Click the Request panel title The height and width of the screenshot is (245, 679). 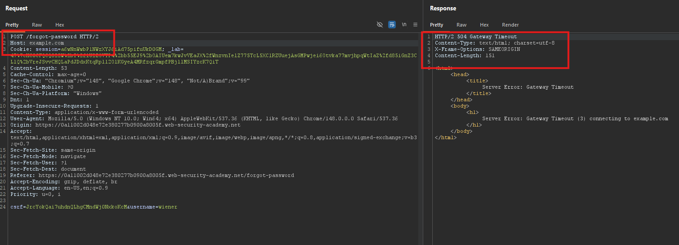[17, 8]
